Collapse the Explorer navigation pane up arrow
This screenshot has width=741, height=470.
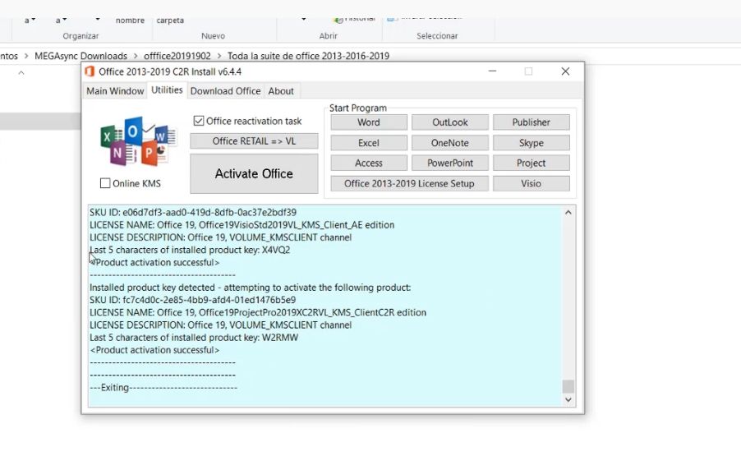tap(21, 73)
